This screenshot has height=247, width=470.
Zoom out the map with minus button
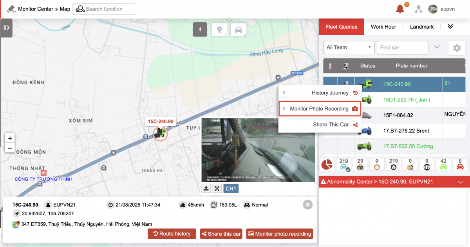tap(10, 148)
